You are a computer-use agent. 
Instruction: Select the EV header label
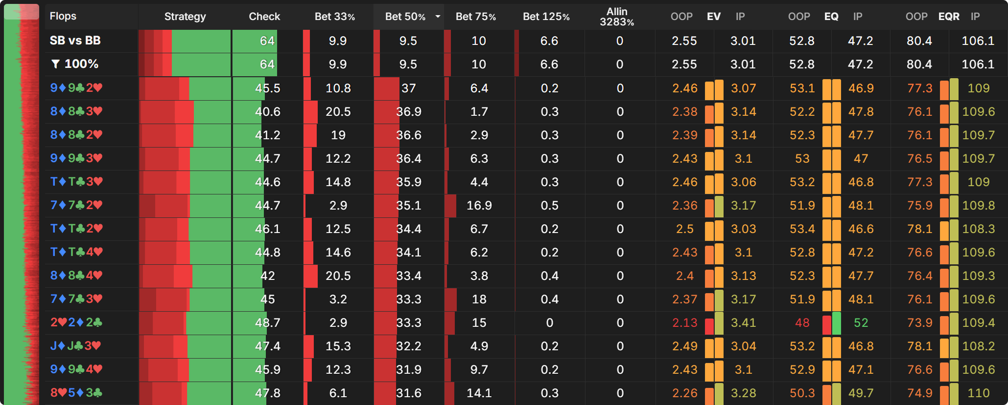tap(714, 17)
